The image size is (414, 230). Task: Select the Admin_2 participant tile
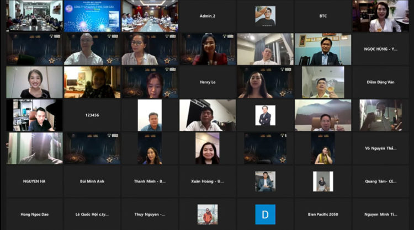coord(207,16)
